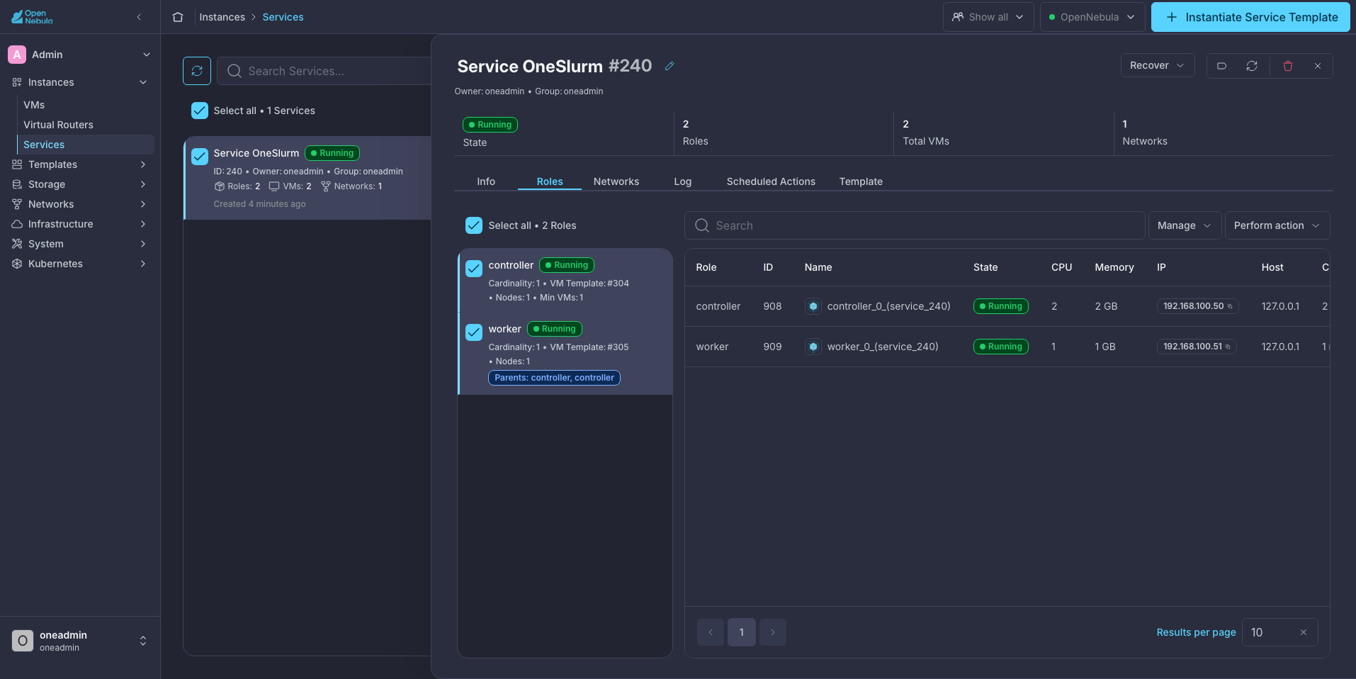Click the OpenNebula logo
1356x679 pixels.
tap(32, 17)
